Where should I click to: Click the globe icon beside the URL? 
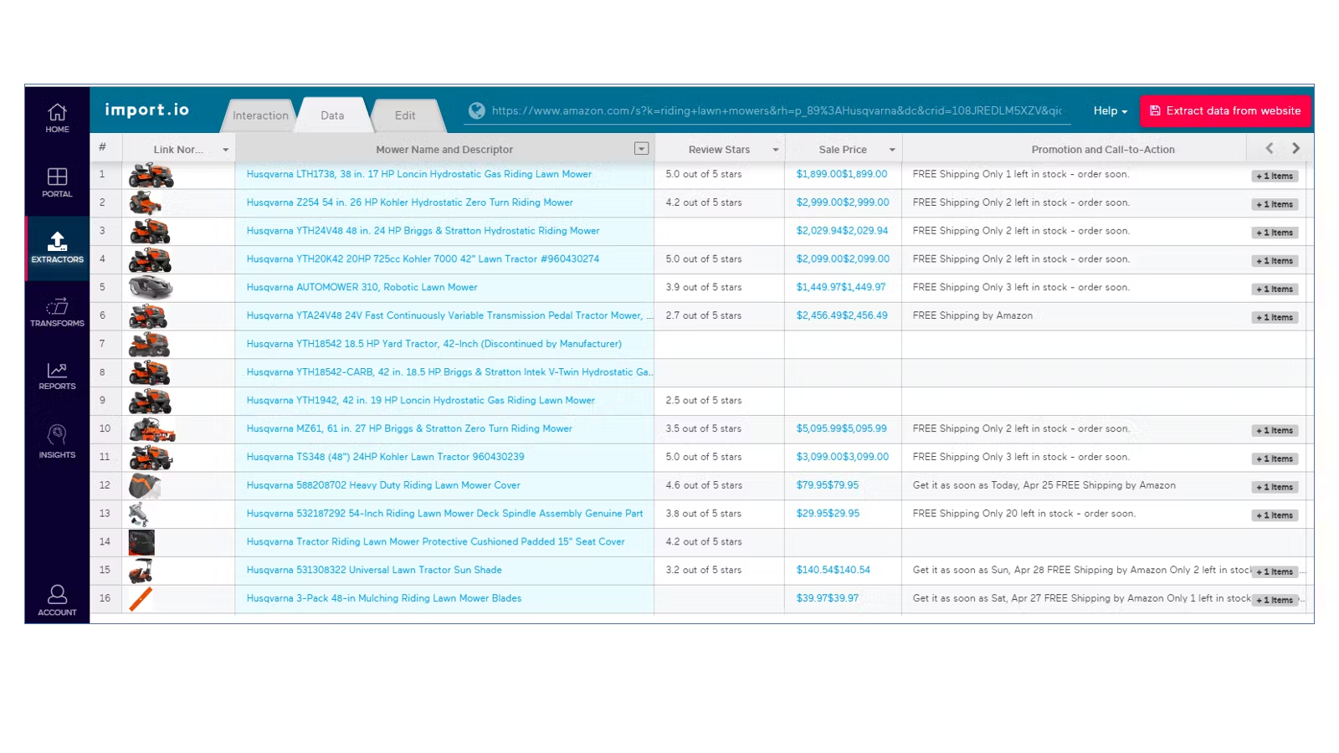[477, 110]
